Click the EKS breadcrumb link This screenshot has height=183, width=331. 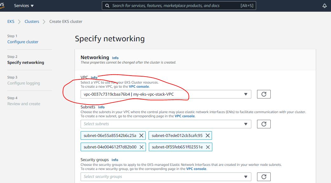coord(11,22)
